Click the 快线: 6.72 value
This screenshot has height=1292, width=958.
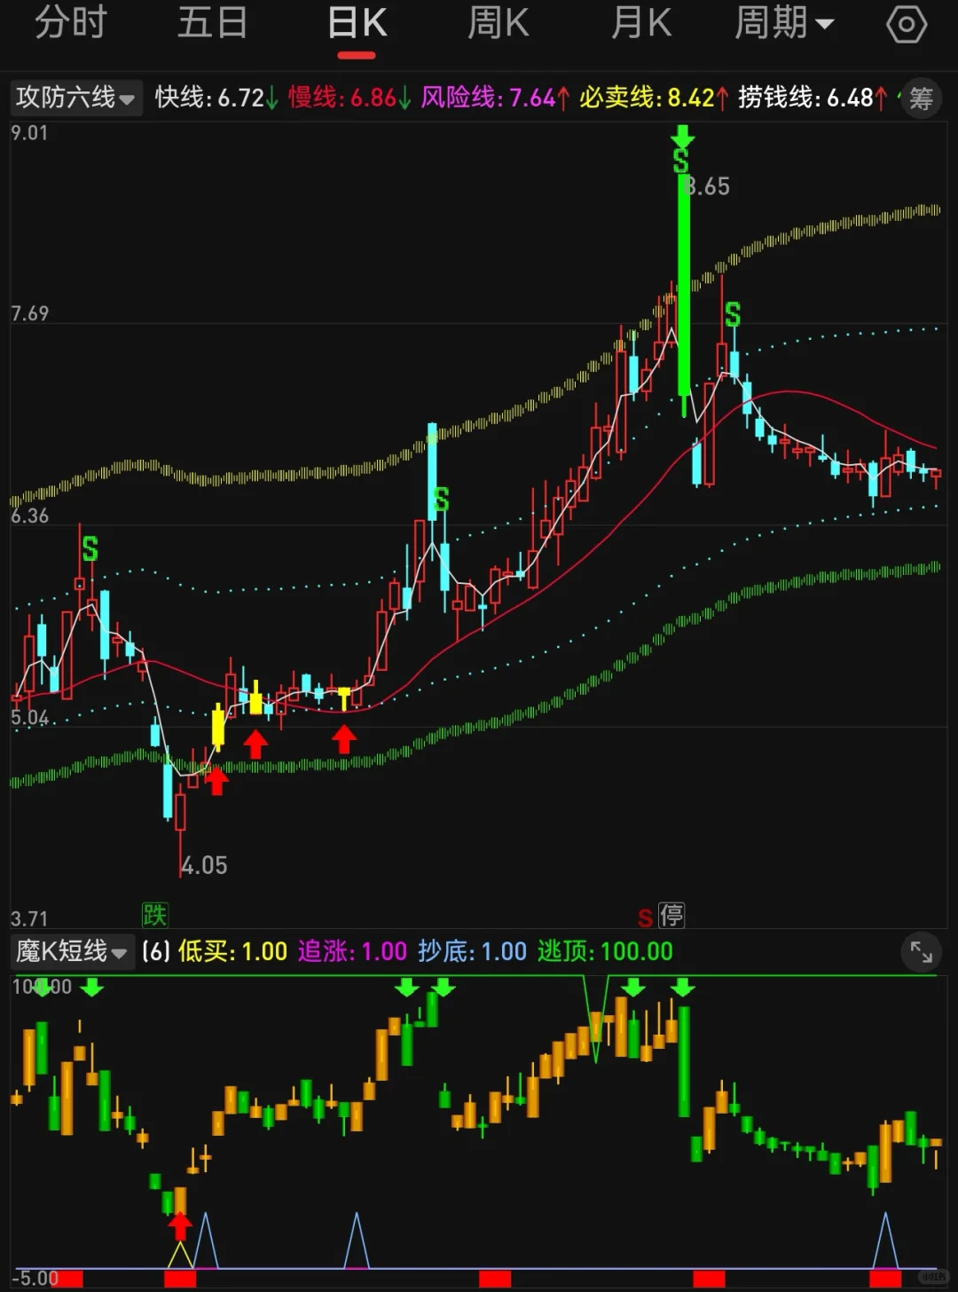click(216, 98)
